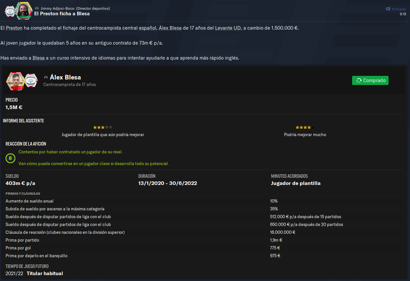Open the Levante UD club link

tap(228, 28)
